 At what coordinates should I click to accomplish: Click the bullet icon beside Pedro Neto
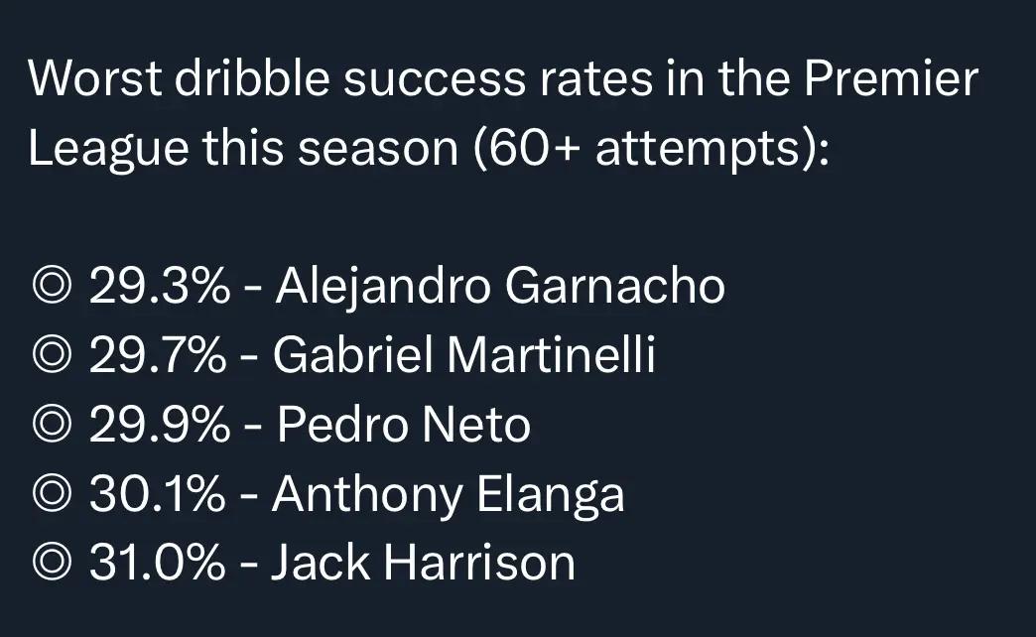[x=52, y=425]
